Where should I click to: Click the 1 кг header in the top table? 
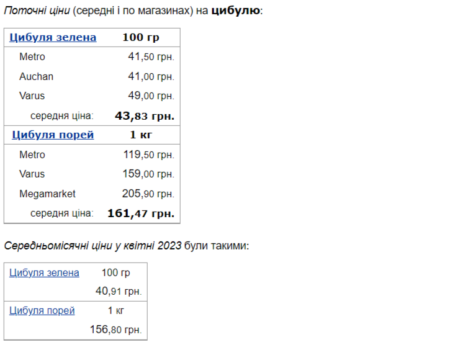click(140, 135)
